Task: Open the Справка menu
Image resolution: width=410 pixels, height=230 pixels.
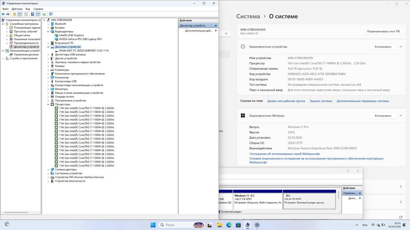Action: click(x=38, y=9)
